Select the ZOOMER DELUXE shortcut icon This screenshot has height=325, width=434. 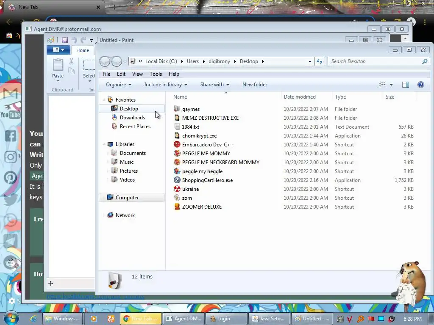pos(177,207)
